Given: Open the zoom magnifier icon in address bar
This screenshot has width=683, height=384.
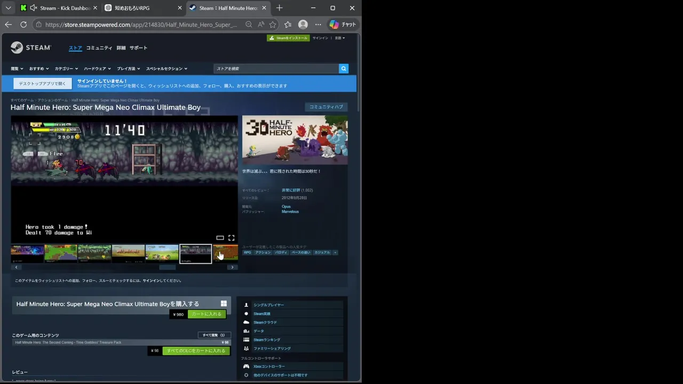Looking at the screenshot, I should pyautogui.click(x=249, y=25).
